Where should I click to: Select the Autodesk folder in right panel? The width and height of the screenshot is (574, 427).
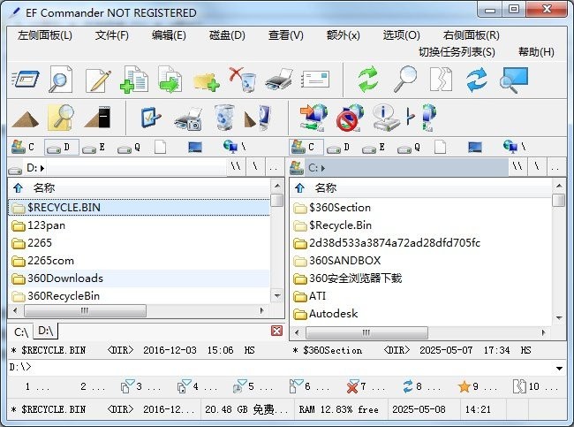(x=421, y=314)
